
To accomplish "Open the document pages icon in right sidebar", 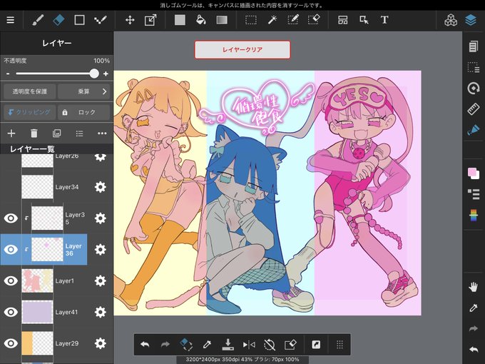I will click(x=474, y=46).
